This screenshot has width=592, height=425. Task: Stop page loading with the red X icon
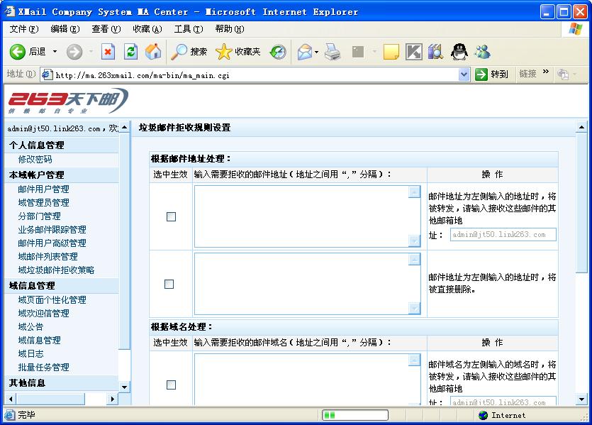pos(108,52)
